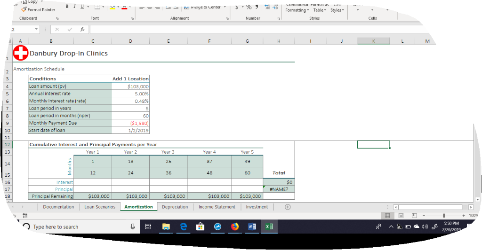Increase the cell indent

176,7
